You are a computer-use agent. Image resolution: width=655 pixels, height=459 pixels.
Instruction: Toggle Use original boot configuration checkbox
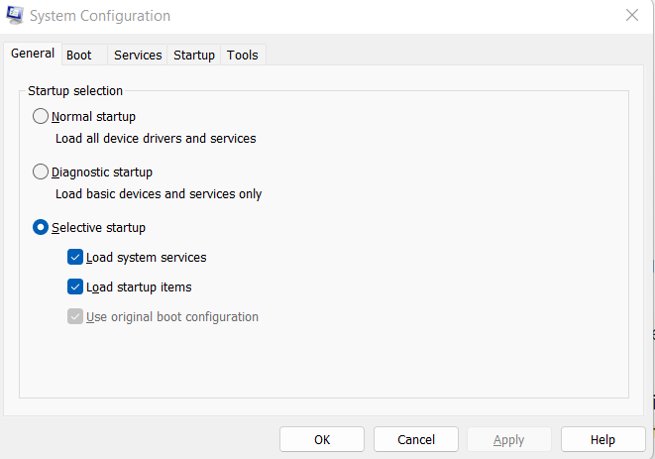point(75,317)
